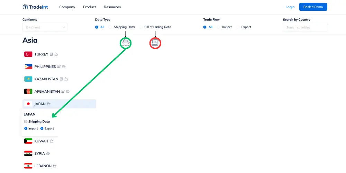The height and width of the screenshot is (173, 346).
Task: Click the AFGHANISTAN country name
Action: tap(47, 91)
